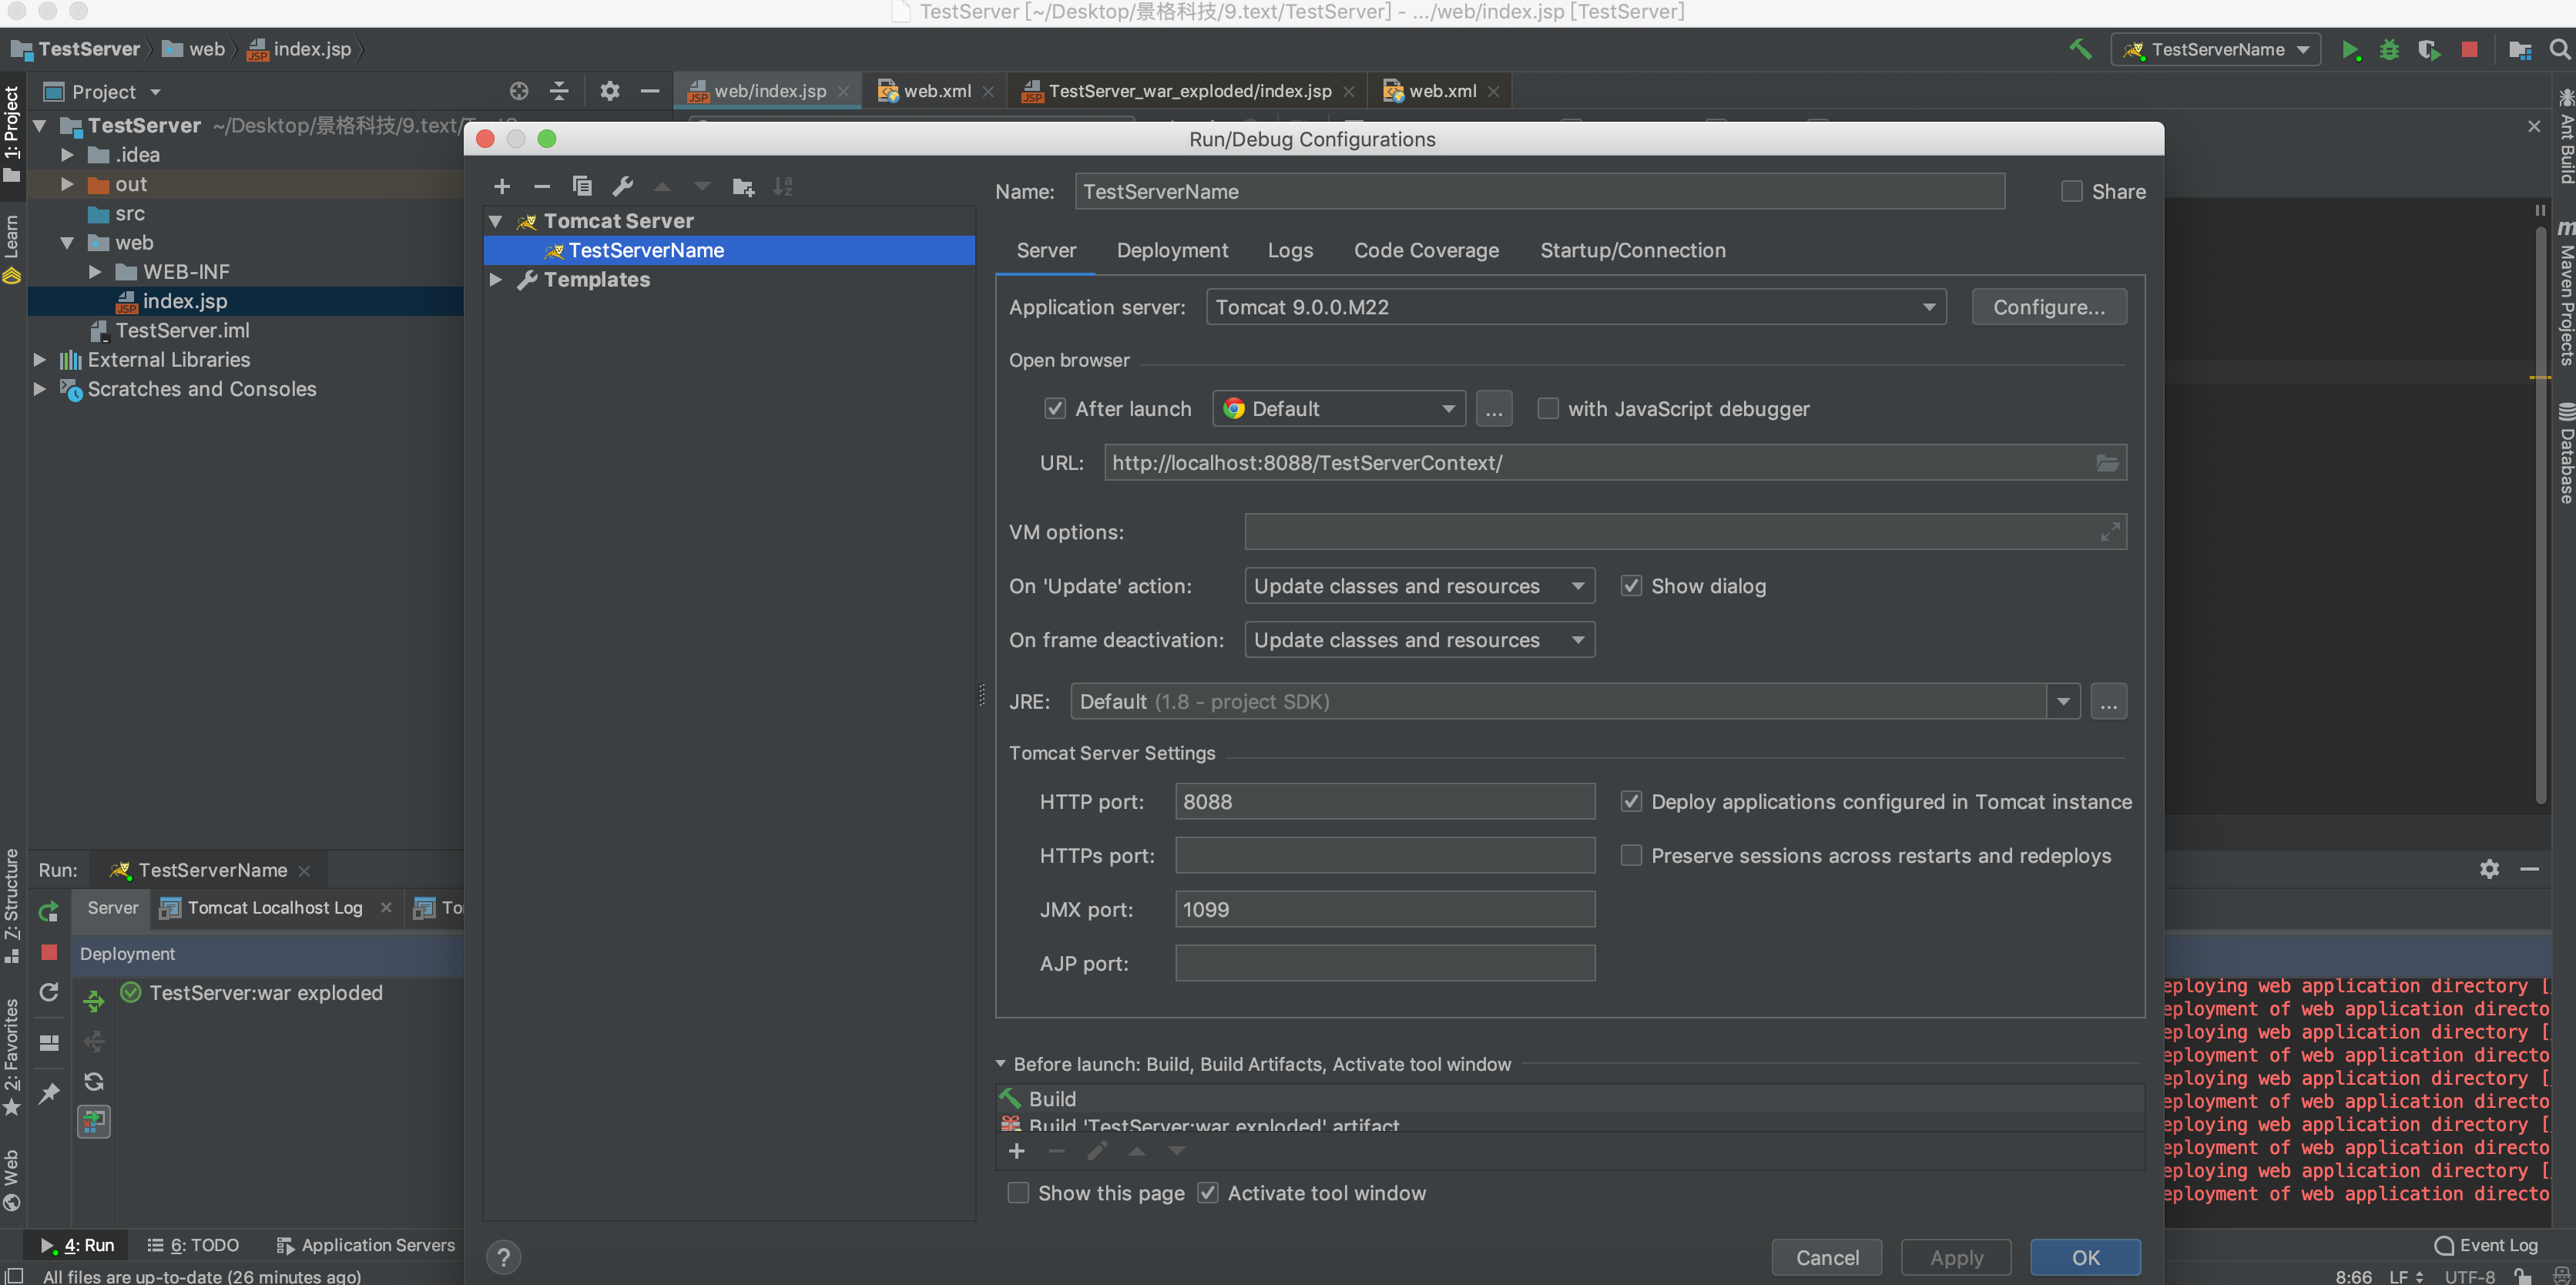Open Tomcat Localhost Log tab

[x=274, y=907]
